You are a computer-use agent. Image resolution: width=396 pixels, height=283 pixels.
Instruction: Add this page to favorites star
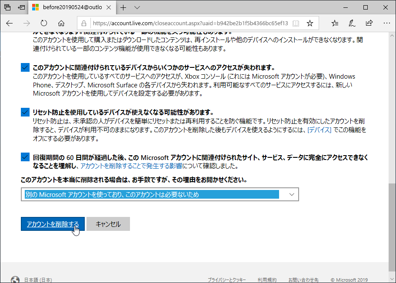[x=310, y=23]
